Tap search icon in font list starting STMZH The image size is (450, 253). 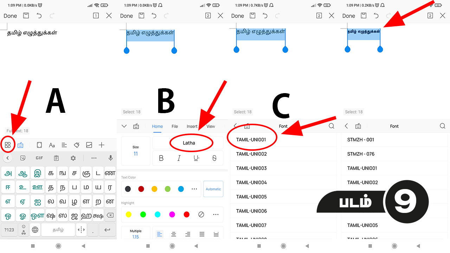pos(443,126)
